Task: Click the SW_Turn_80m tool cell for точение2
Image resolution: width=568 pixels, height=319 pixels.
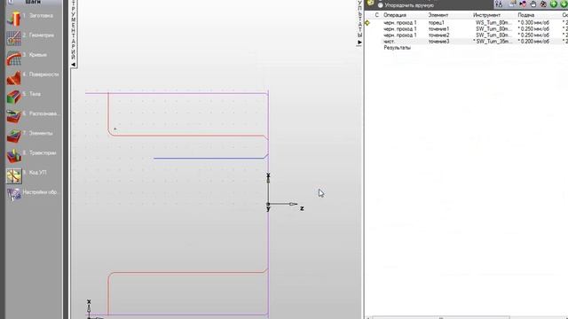Action: coord(493,35)
